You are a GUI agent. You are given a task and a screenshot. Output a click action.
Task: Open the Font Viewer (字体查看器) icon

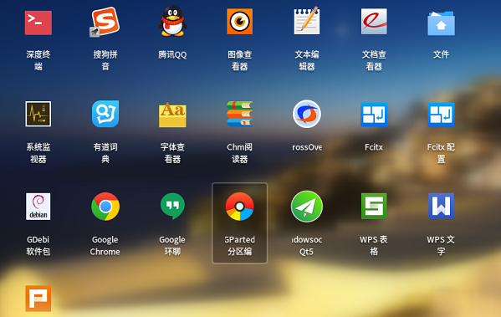(172, 115)
